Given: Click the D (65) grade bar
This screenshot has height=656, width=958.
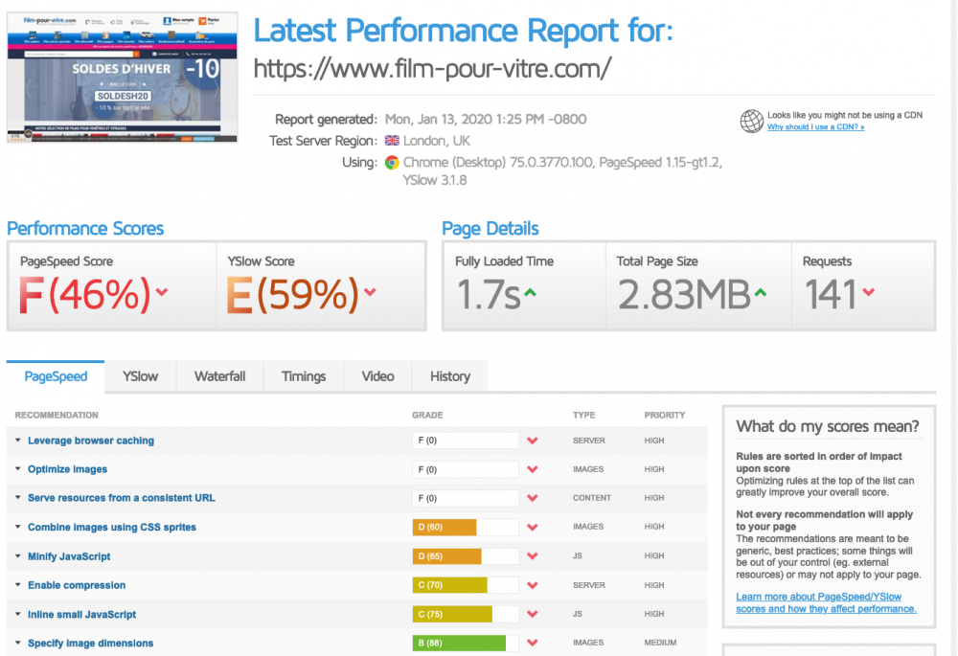Looking at the screenshot, I should pyautogui.click(x=466, y=555).
